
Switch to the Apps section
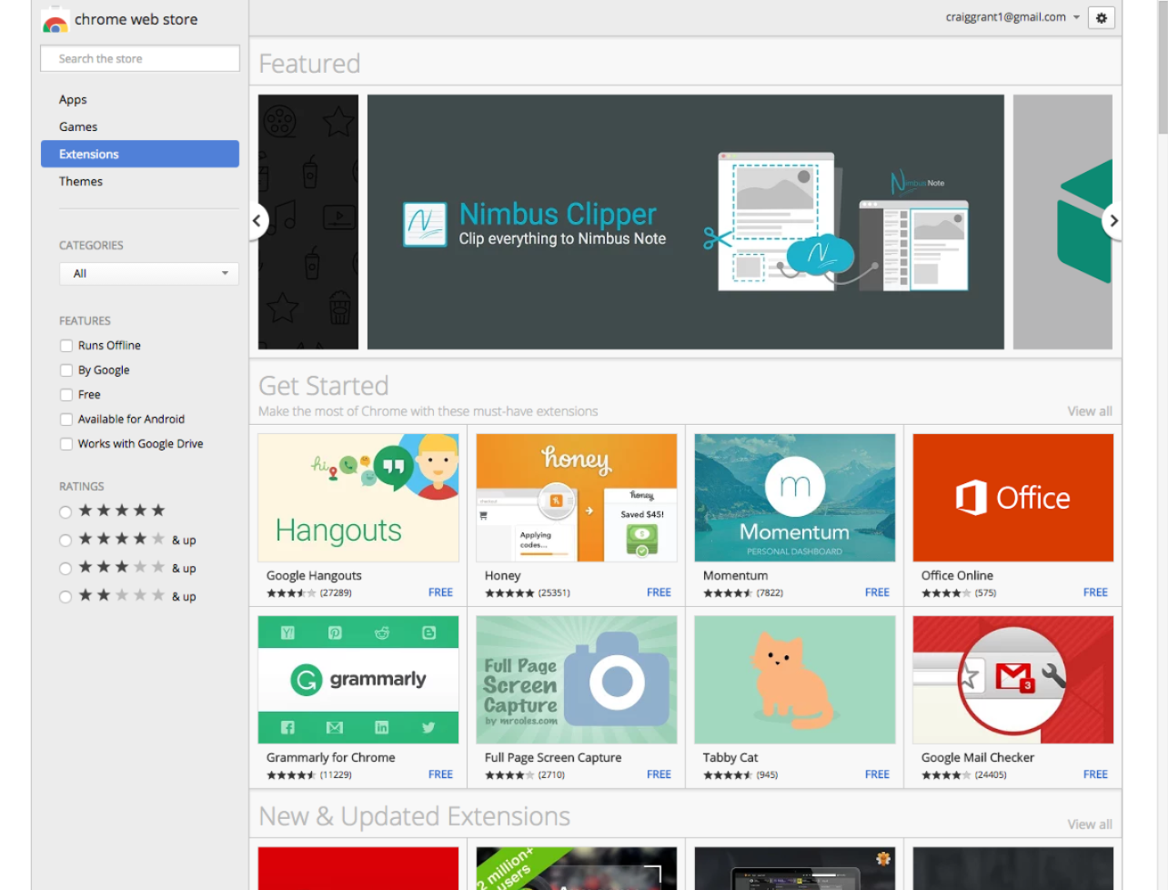click(73, 99)
